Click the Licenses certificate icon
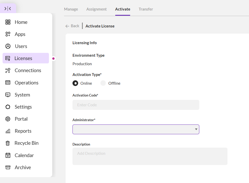 8,58
